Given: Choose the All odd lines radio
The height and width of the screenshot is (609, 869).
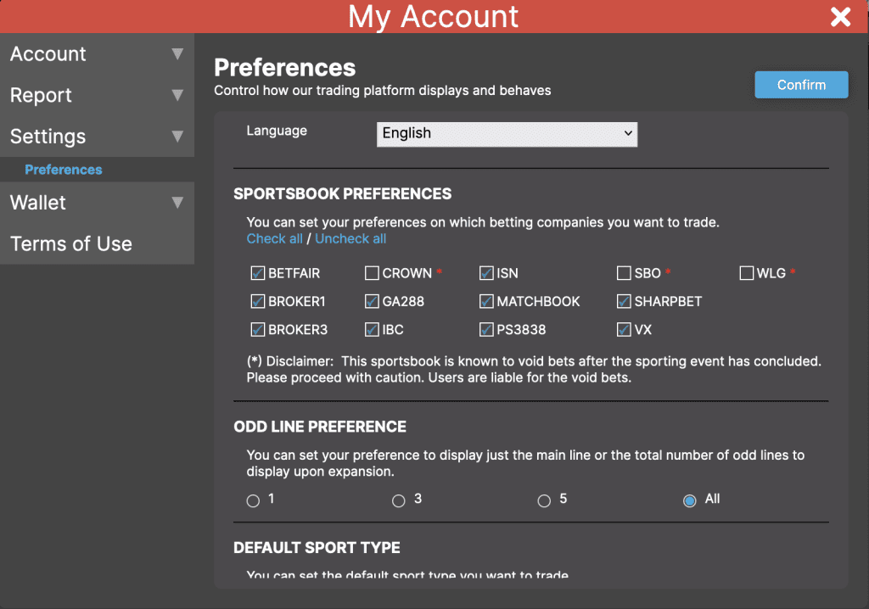Looking at the screenshot, I should pyautogui.click(x=690, y=500).
